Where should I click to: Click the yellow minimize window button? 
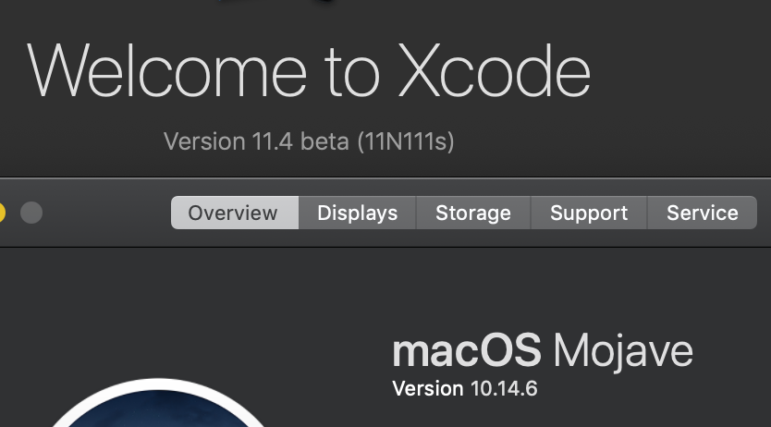pos(2,213)
